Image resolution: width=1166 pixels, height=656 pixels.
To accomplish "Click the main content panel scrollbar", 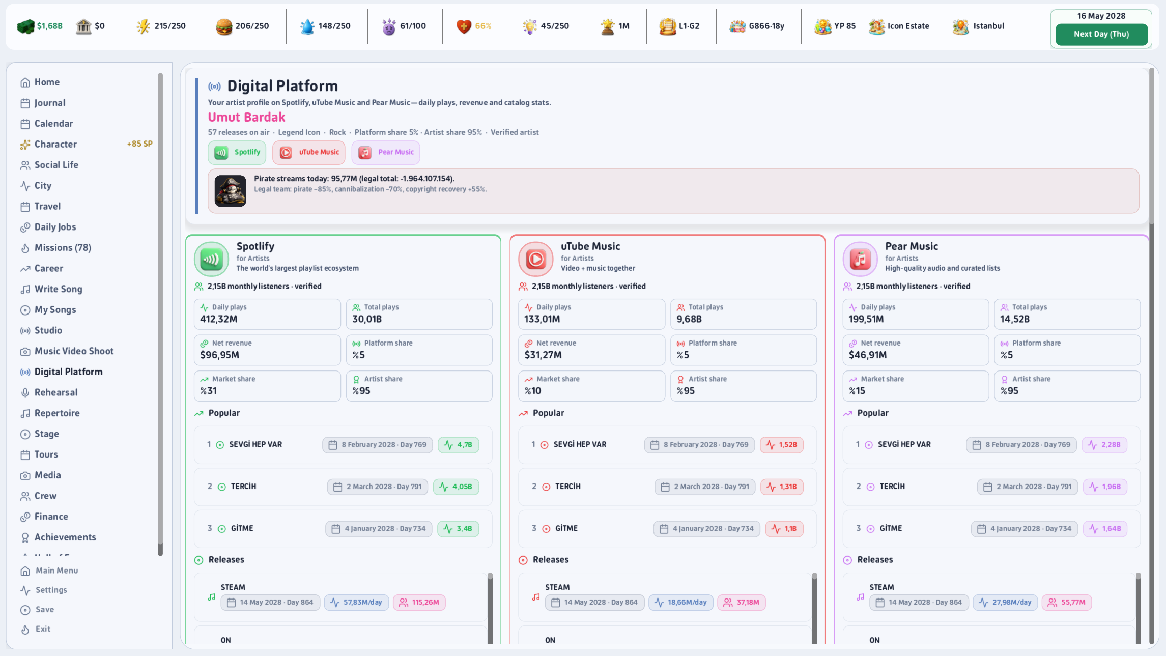I will click(1152, 356).
